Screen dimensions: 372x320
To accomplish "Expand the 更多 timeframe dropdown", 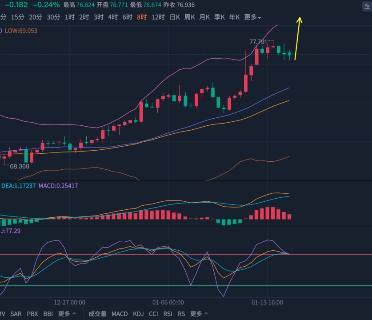I will click(x=252, y=17).
